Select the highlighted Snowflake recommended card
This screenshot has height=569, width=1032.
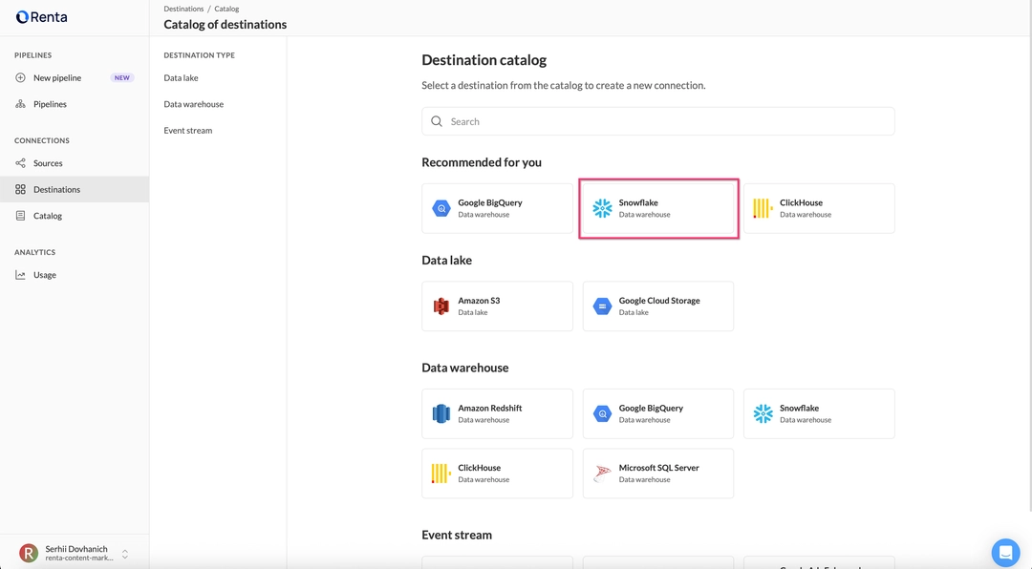coord(658,208)
